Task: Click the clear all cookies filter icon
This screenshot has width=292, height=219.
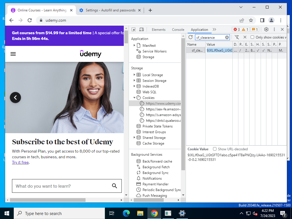Action: pos(237,37)
